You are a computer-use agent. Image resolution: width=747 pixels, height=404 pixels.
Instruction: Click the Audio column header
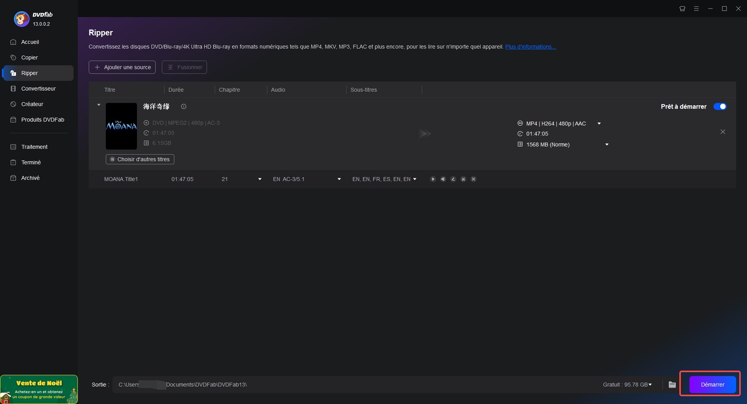(x=278, y=90)
